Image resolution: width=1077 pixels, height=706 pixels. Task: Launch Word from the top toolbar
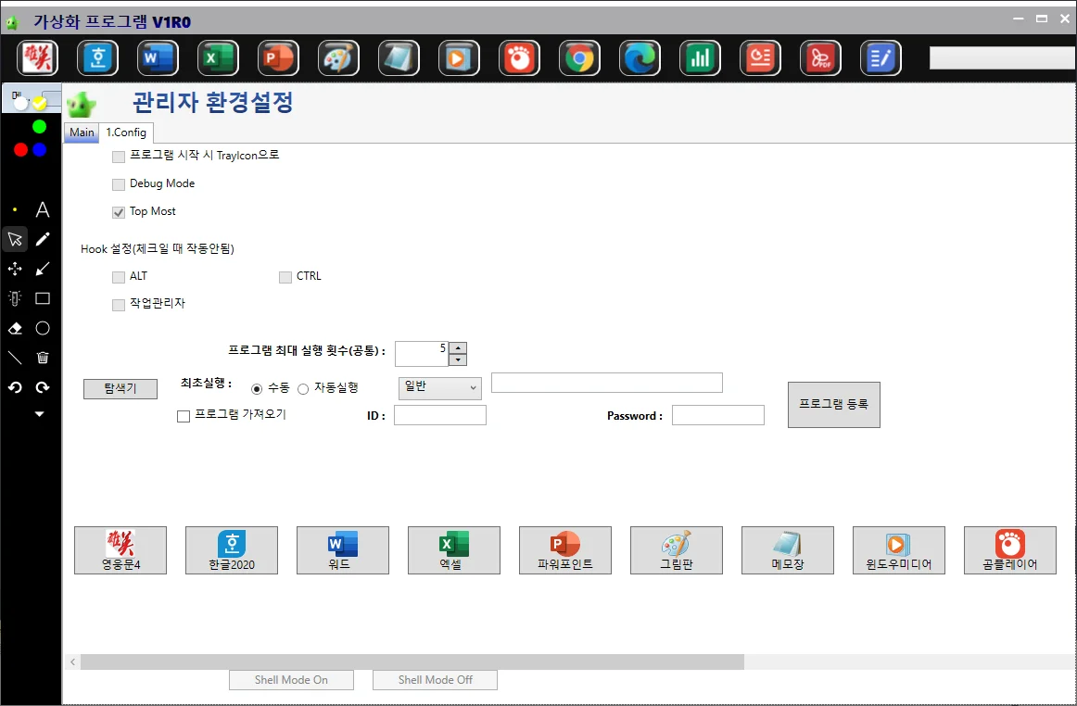pyautogui.click(x=158, y=57)
